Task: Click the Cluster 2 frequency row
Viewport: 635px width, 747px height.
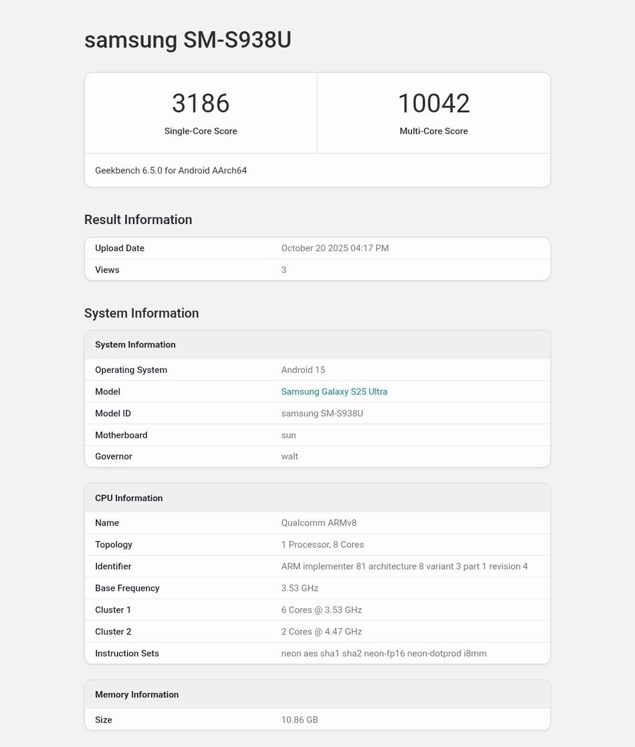Action: click(317, 631)
